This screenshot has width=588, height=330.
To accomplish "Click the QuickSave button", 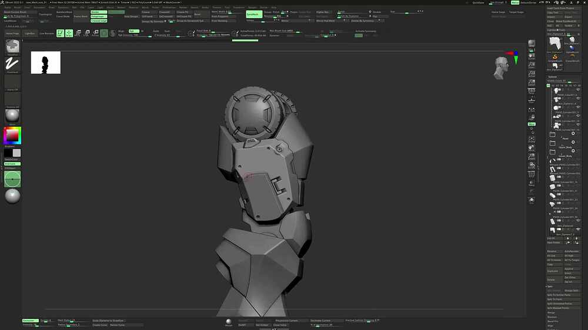I will click(x=478, y=2).
